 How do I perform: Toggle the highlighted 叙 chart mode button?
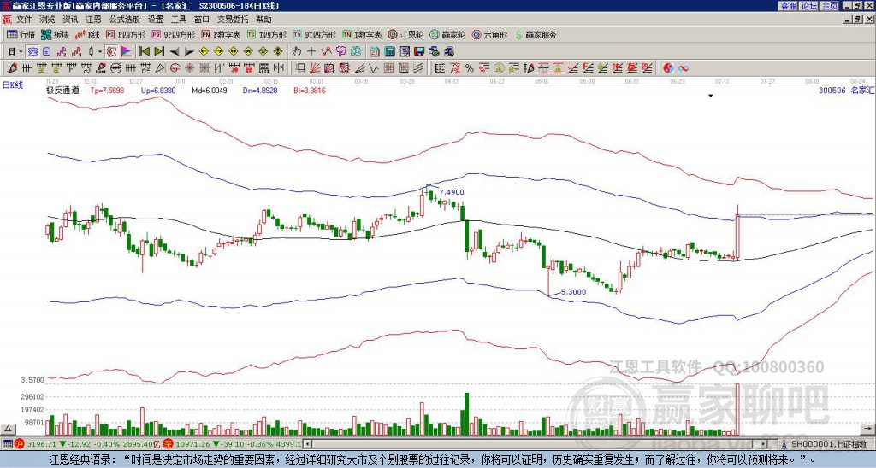click(111, 52)
